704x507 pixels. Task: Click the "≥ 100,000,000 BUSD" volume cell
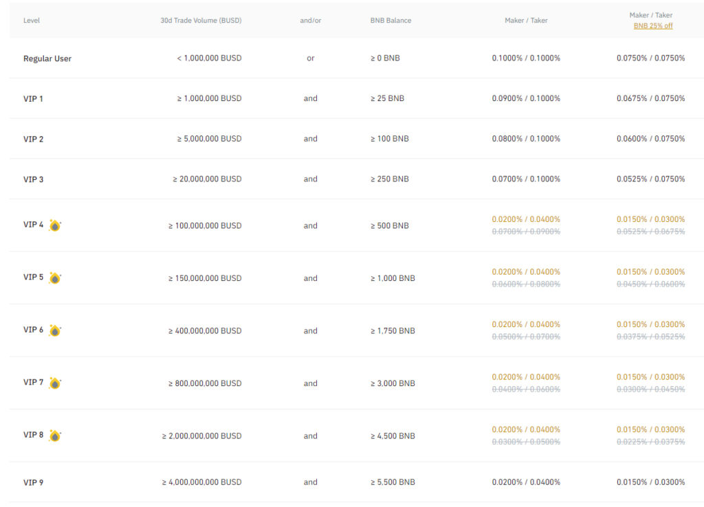205,226
